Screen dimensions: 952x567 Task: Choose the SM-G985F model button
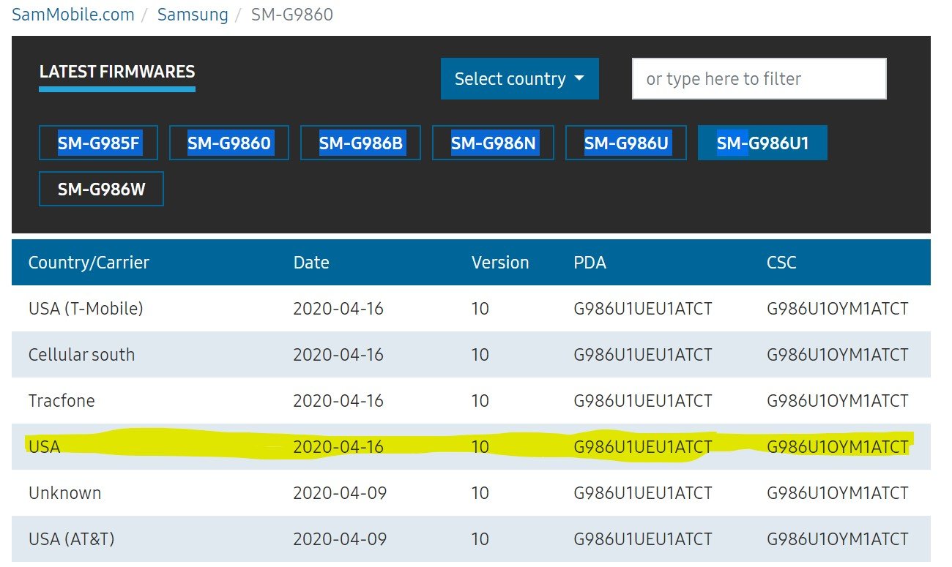[98, 143]
